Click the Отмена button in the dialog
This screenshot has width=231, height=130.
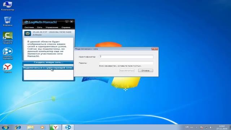[x=145, y=71]
